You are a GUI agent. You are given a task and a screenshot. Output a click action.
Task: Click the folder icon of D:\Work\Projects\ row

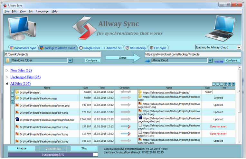click(17, 92)
